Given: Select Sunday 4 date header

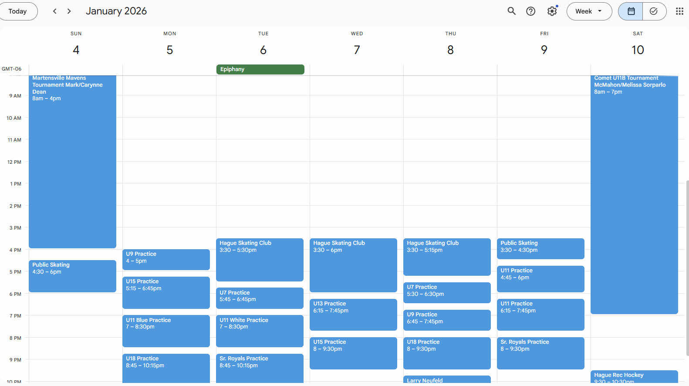Looking at the screenshot, I should coord(76,50).
